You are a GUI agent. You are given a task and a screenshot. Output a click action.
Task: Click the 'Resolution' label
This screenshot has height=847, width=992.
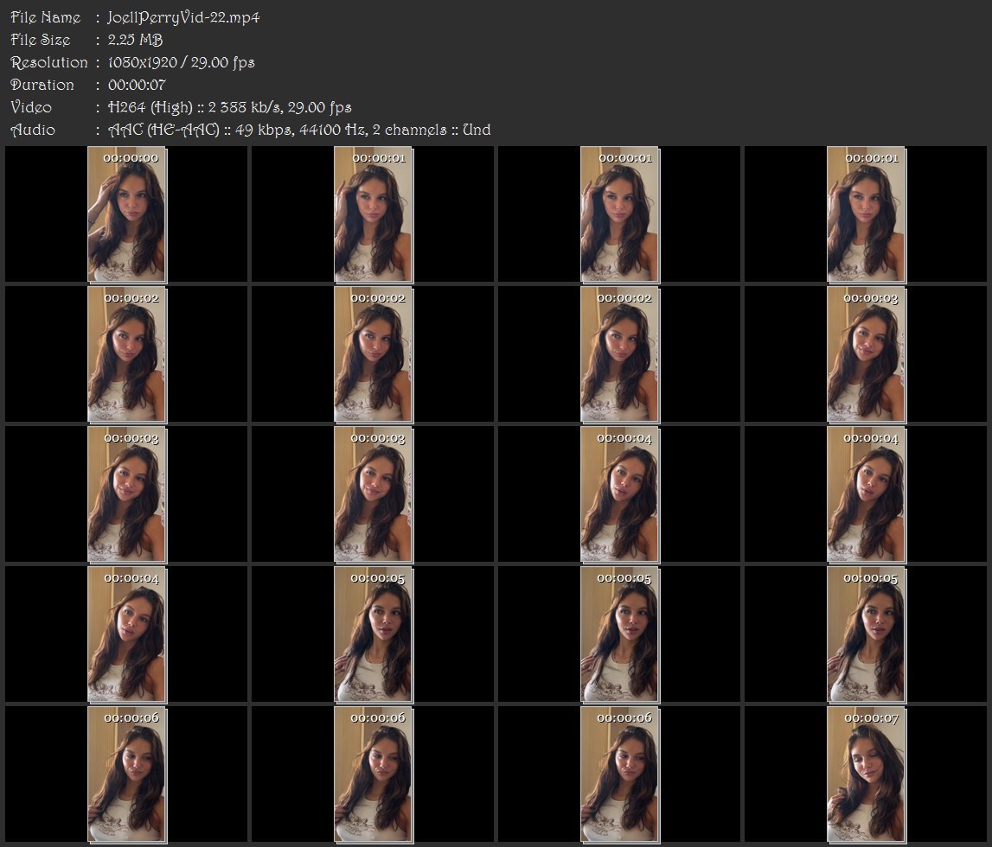click(49, 62)
